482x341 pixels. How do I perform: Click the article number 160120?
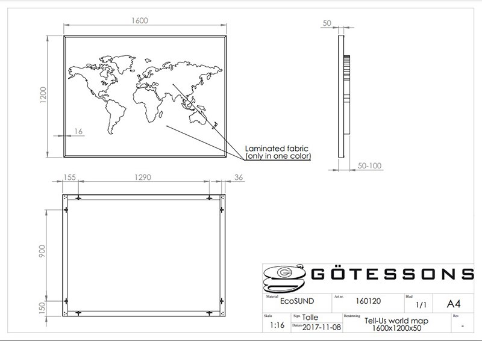(x=367, y=301)
